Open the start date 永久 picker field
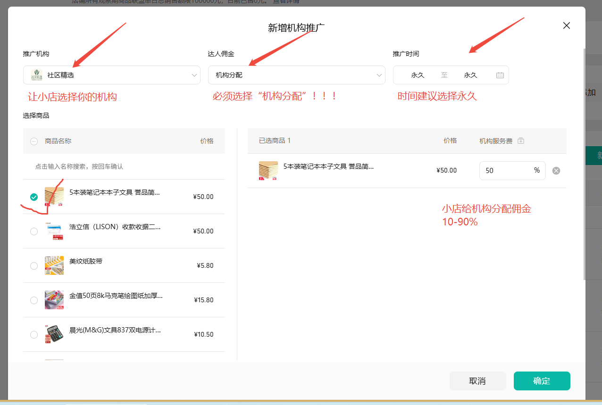 click(x=418, y=75)
